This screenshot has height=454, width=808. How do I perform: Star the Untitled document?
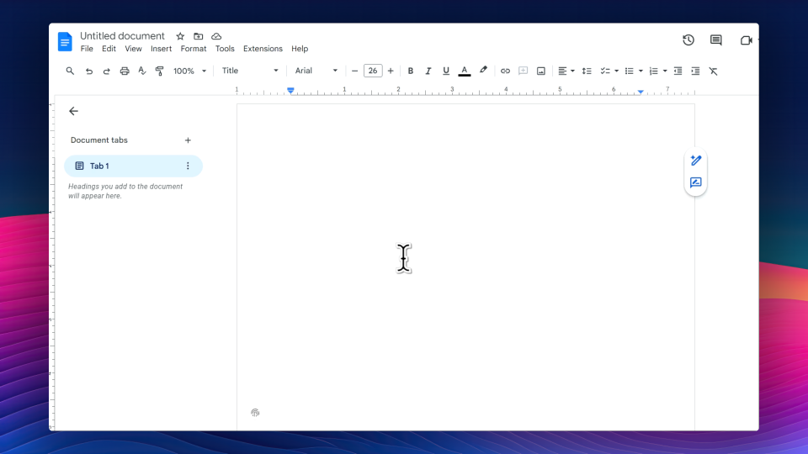180,36
